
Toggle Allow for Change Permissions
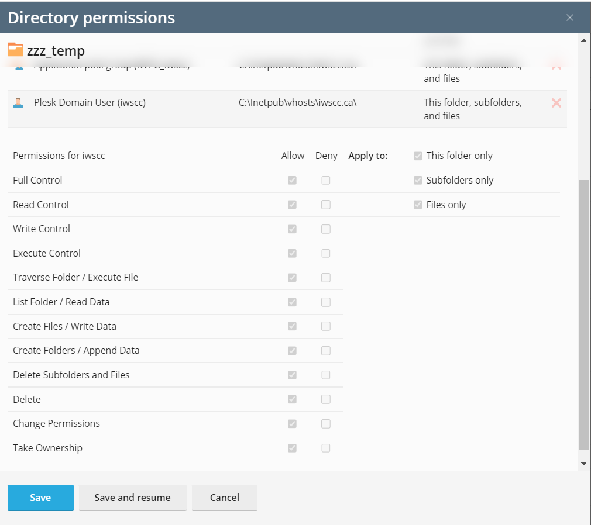[x=292, y=424]
